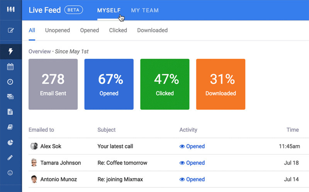The width and height of the screenshot is (309, 192).
Task: Open the stacked envelopes sequences icon
Action: 10,97
